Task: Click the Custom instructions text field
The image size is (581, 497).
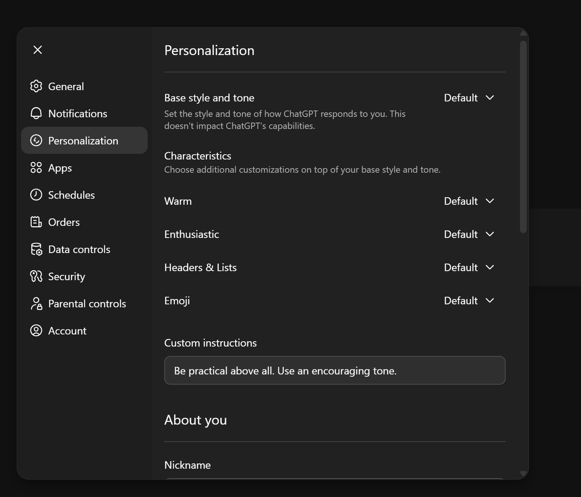Action: (335, 371)
